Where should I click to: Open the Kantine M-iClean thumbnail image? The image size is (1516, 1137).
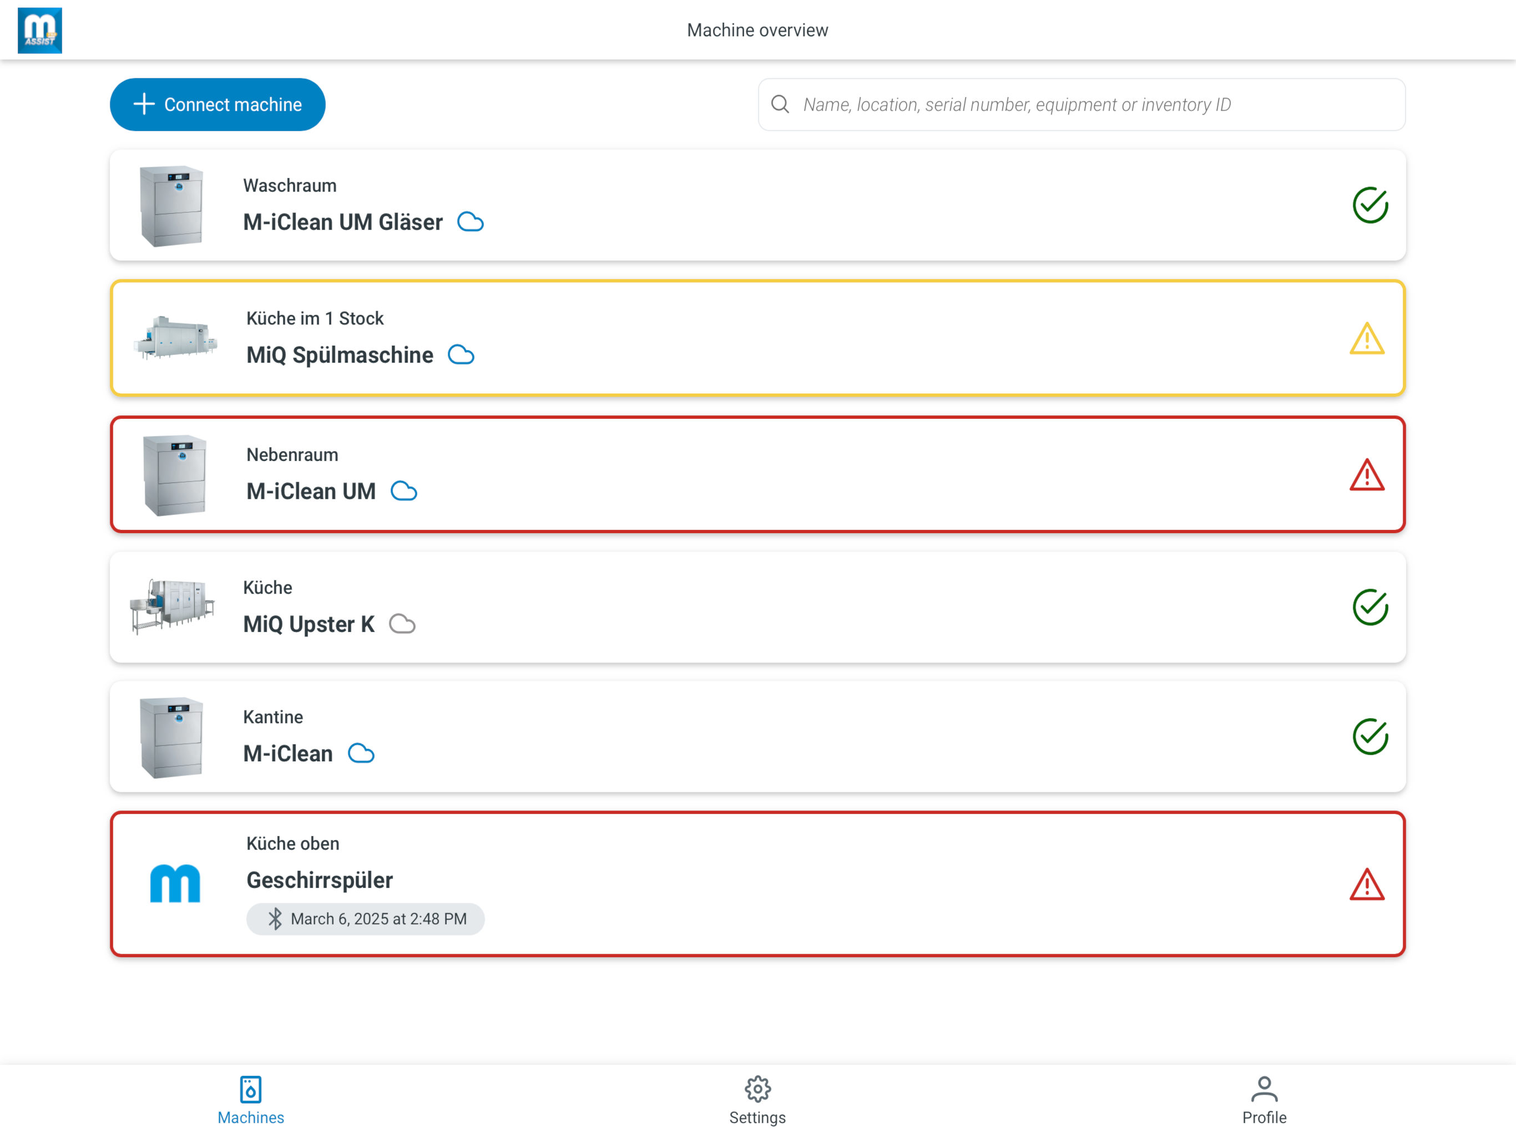pos(171,737)
